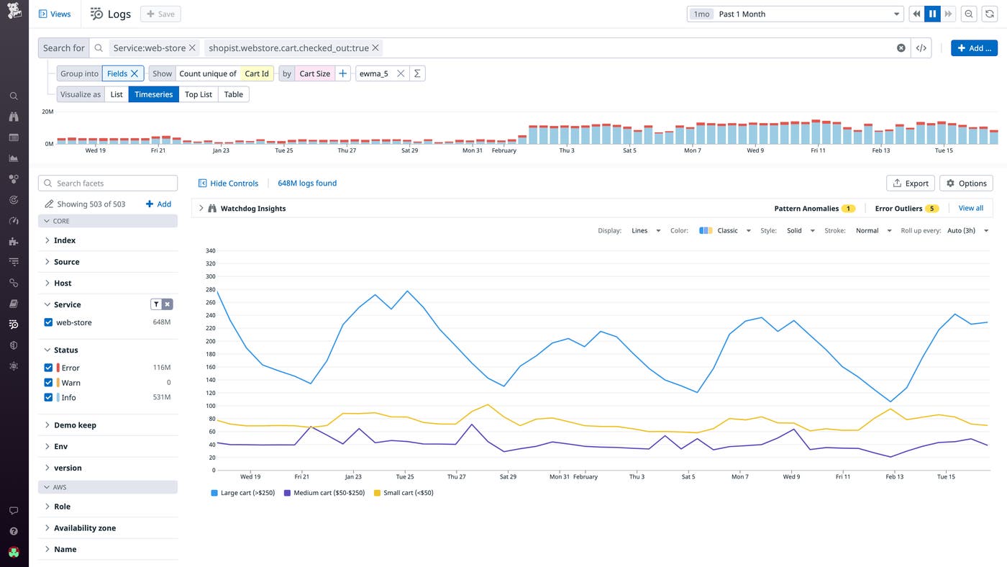The image size is (1007, 567).
Task: Click the zoom-out magnifier icon near time controls
Action: pos(968,14)
